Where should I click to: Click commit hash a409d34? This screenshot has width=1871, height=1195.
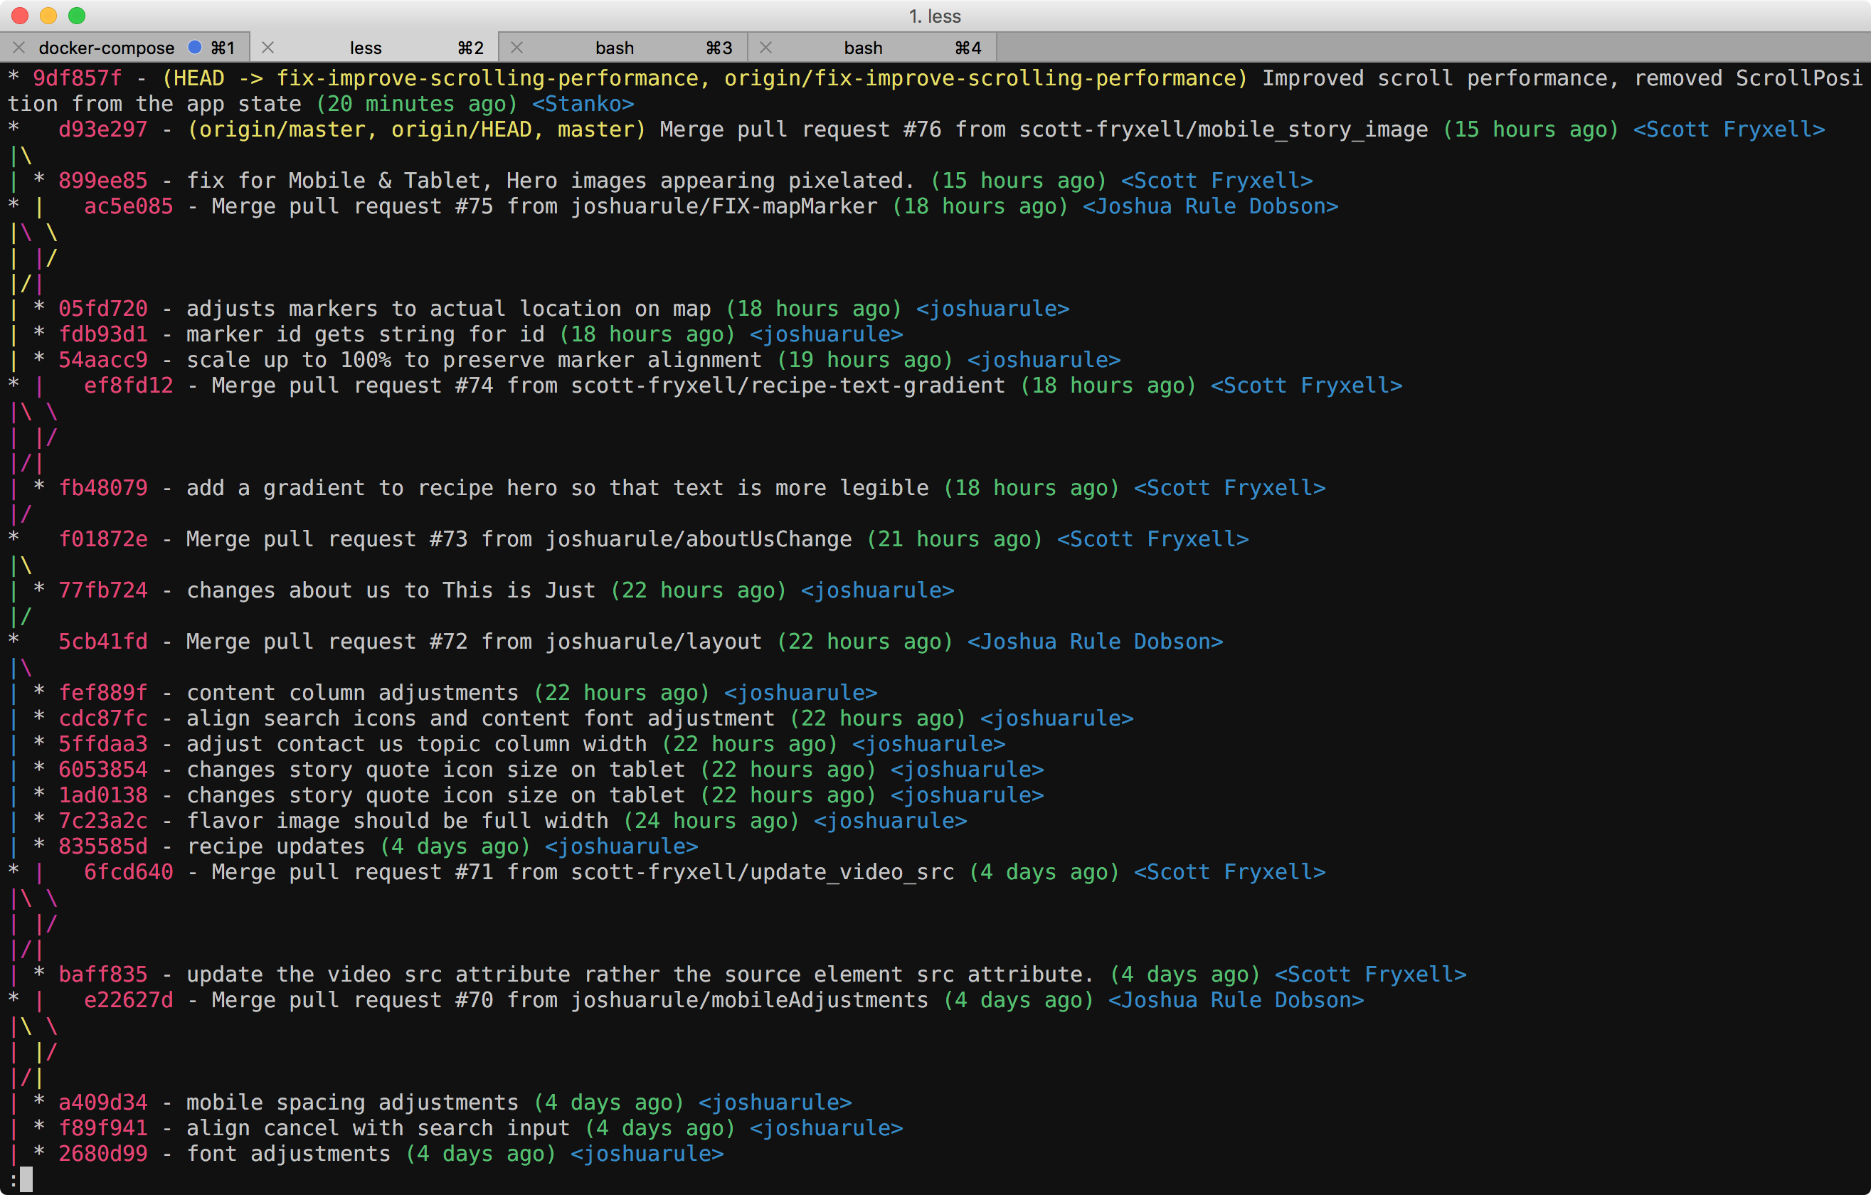tap(102, 1104)
